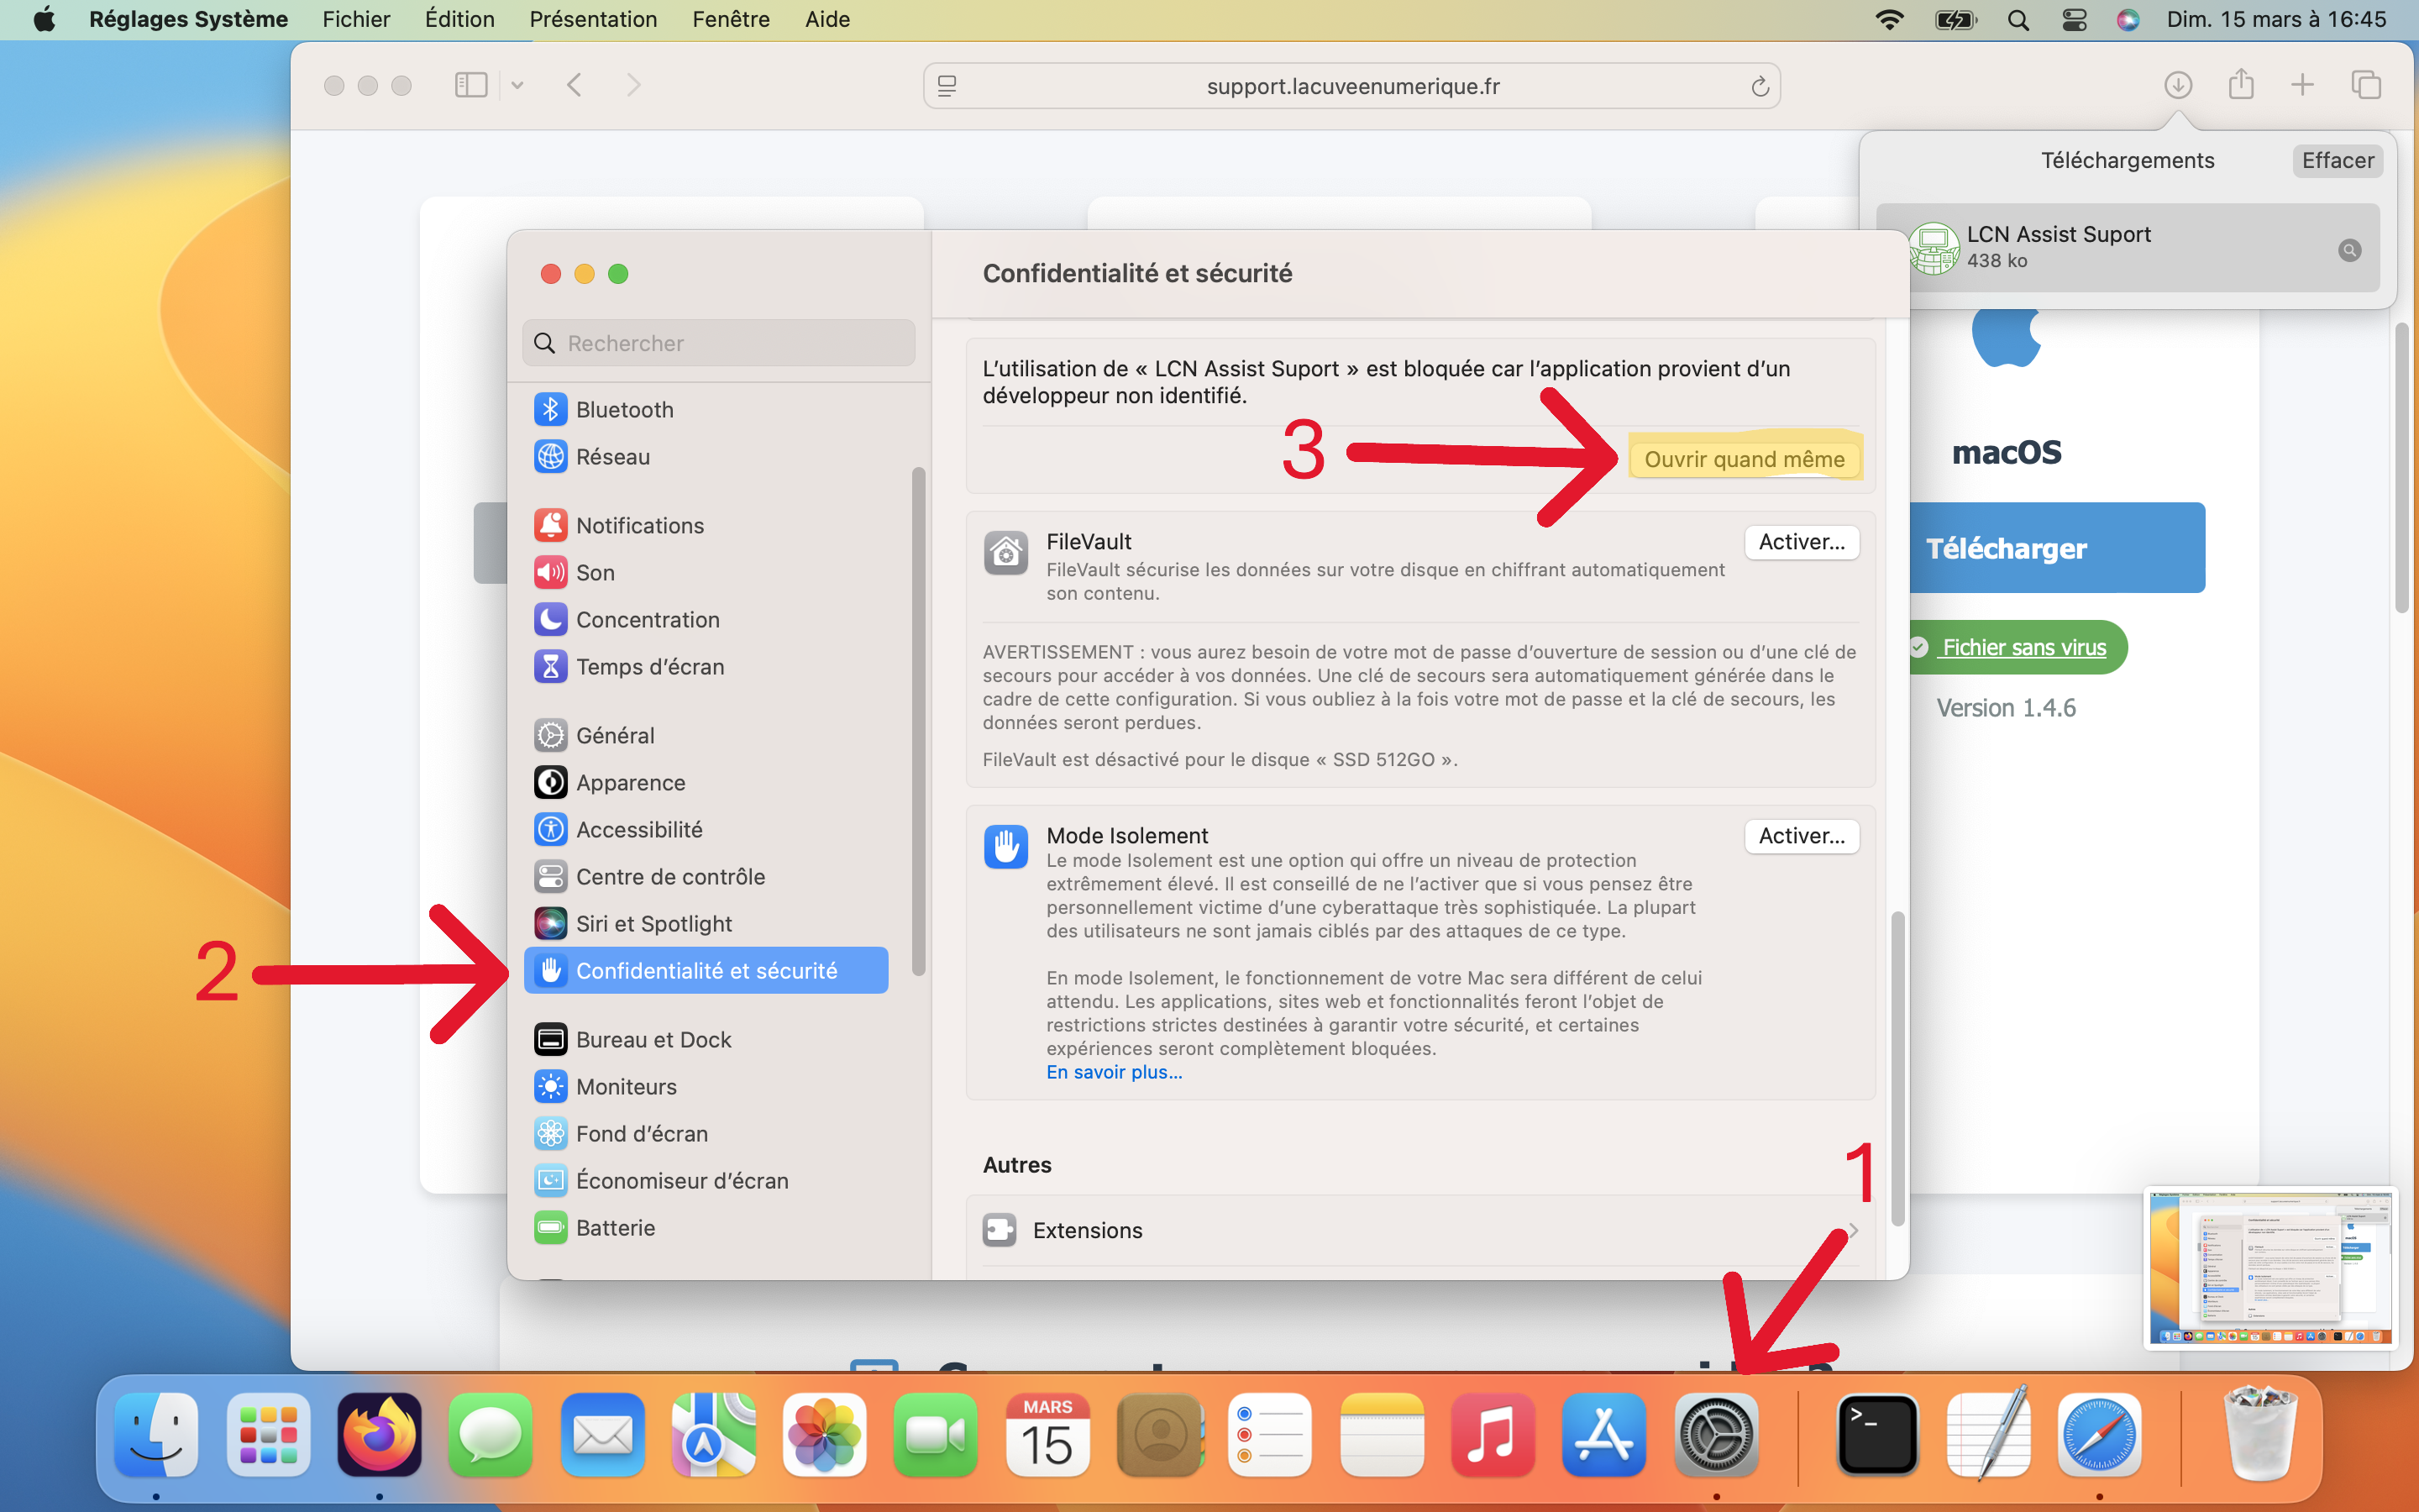The image size is (2419, 1512).
Task: Click the Wi-Fi status icon
Action: 1889,19
